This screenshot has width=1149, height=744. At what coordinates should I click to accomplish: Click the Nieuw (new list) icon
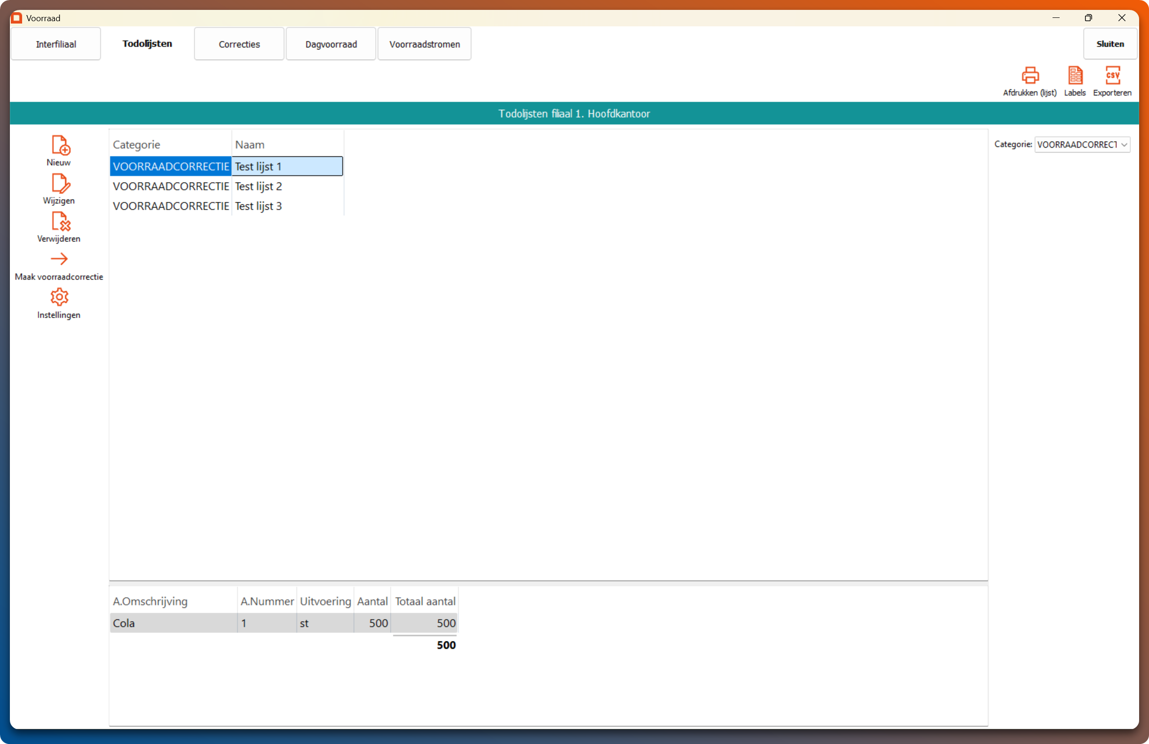[60, 145]
